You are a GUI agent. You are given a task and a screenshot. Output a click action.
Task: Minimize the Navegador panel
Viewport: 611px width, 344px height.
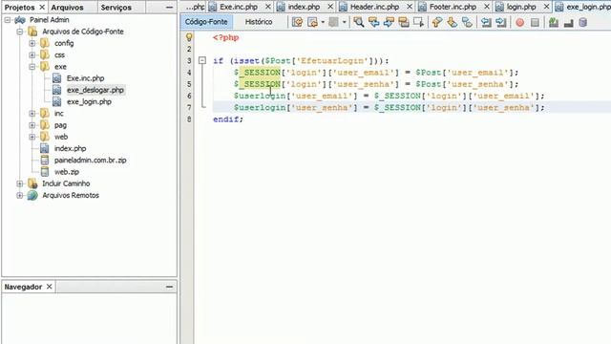tap(169, 287)
